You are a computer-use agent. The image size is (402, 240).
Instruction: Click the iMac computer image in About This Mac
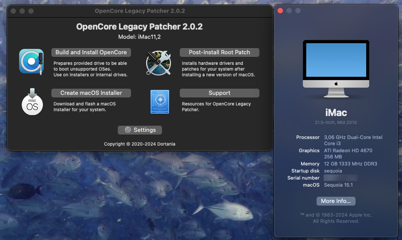tap(336, 69)
